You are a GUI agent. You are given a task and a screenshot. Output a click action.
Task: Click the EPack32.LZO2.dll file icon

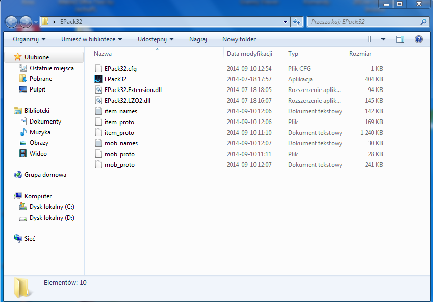coord(98,101)
